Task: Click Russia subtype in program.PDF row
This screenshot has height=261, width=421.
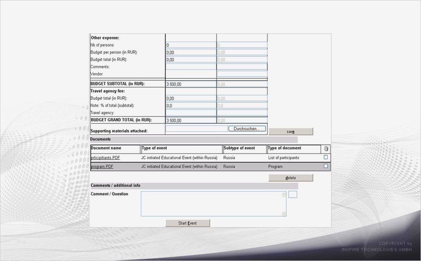Action: coord(229,166)
